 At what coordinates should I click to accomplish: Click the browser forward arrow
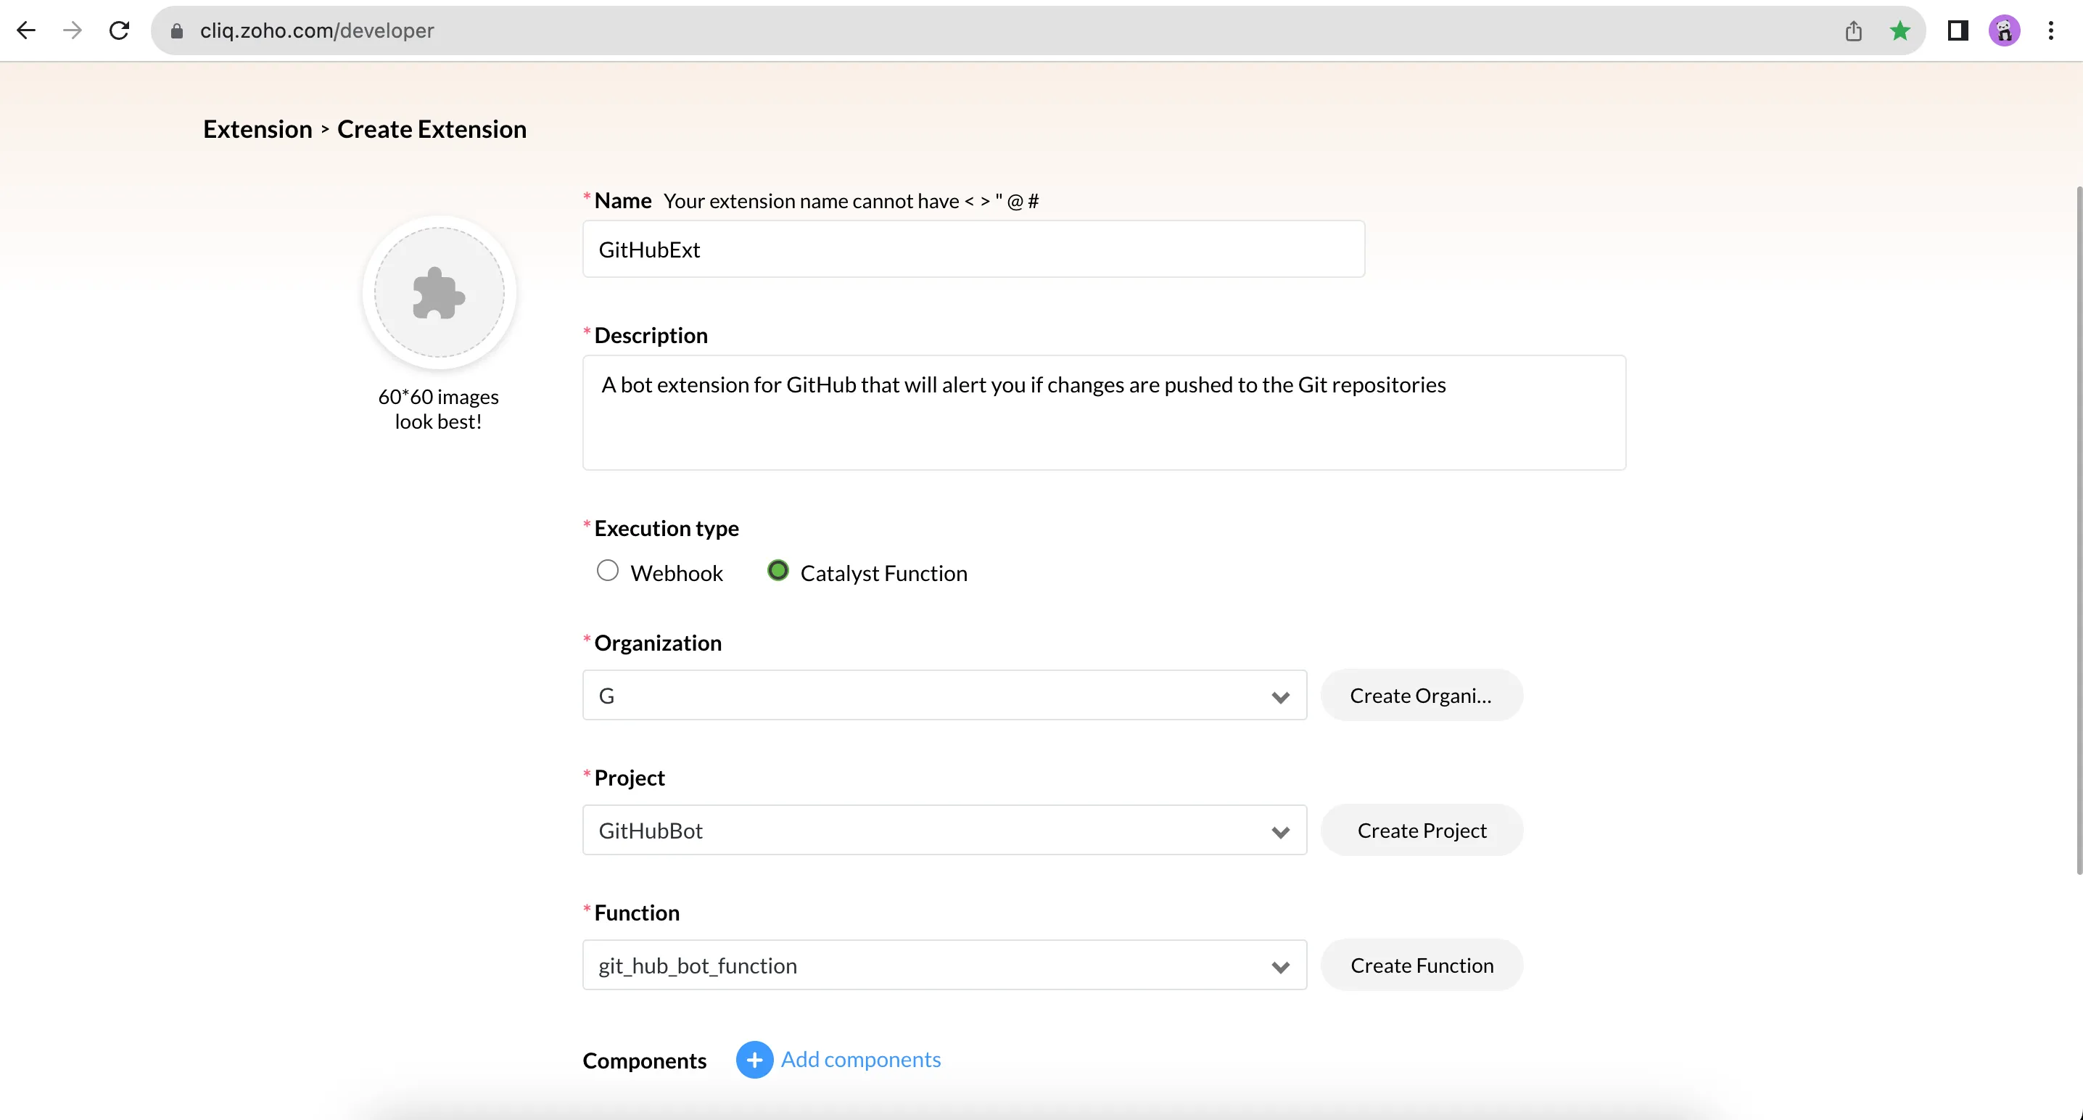point(73,30)
